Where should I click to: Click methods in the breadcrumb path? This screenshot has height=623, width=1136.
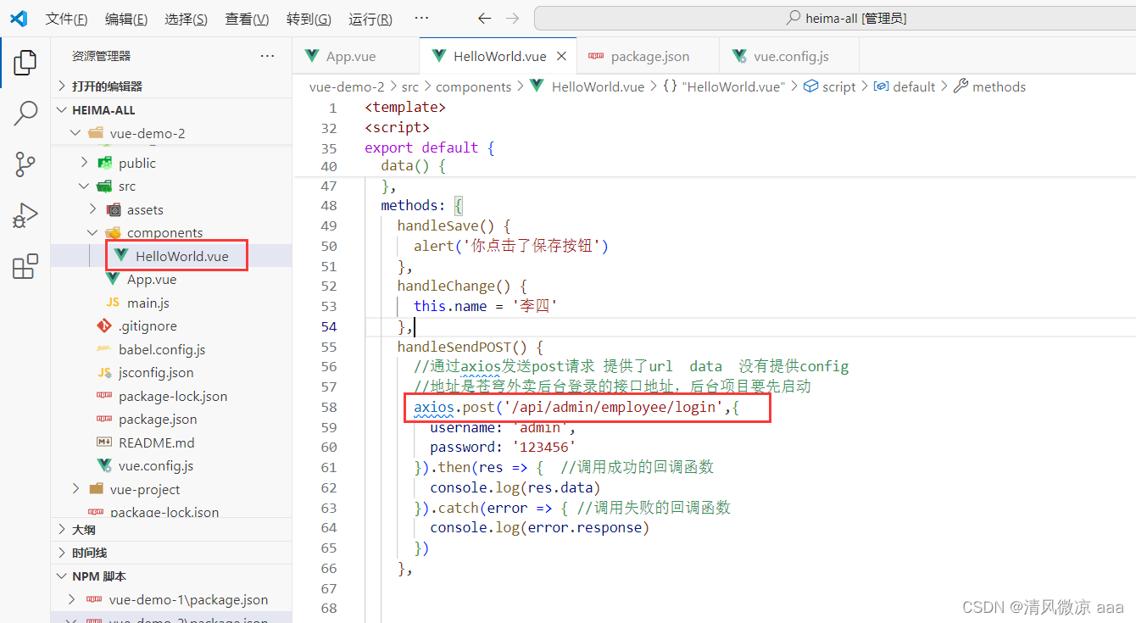989,86
